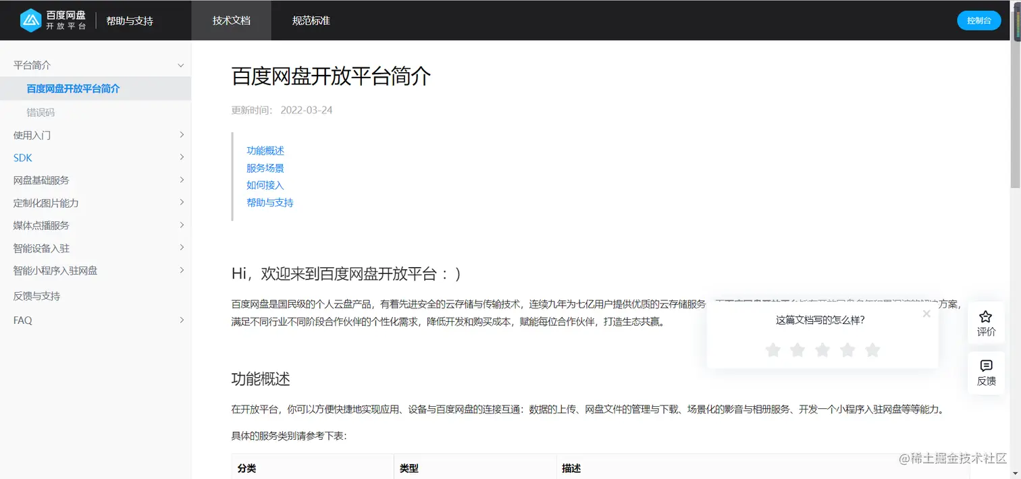This screenshot has height=479, width=1021.
Task: Click the Hi，欢迎来到百度网盘开放平台 heading
Action: 346,273
